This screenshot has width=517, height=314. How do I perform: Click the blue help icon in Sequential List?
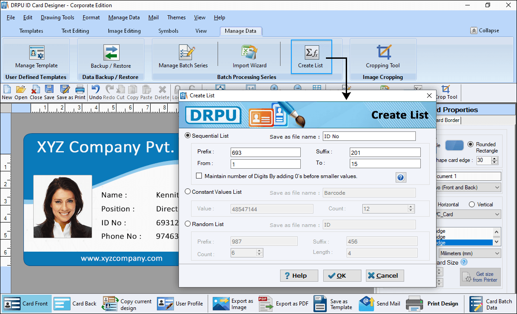401,177
